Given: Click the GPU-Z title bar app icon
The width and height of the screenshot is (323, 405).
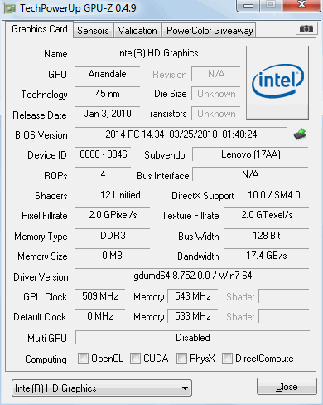Looking at the screenshot, I should coord(9,8).
